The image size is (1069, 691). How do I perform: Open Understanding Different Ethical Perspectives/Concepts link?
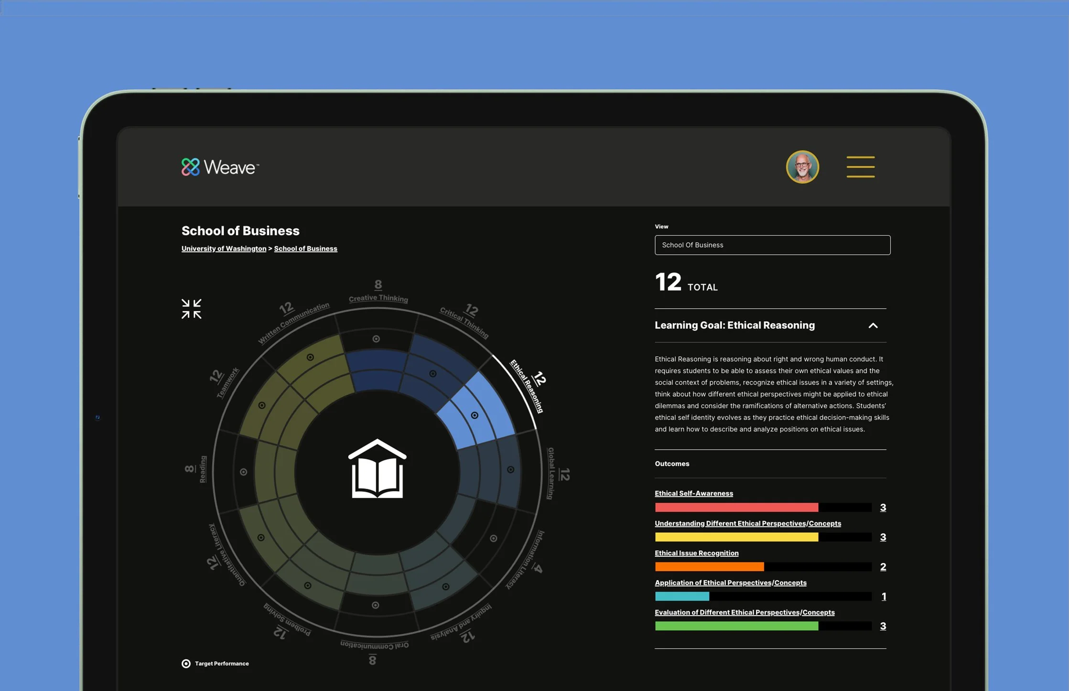coord(747,523)
